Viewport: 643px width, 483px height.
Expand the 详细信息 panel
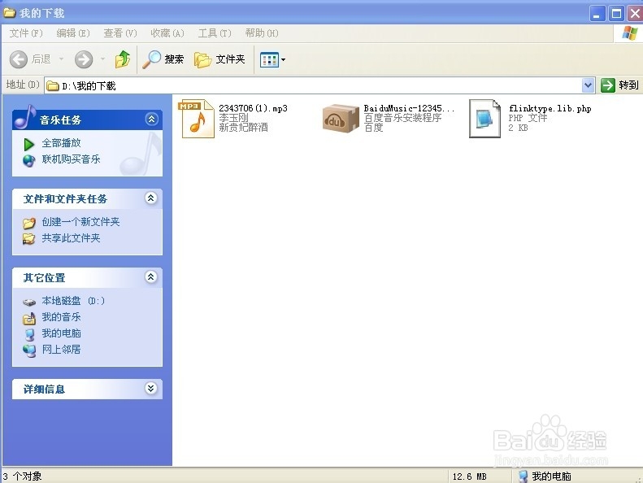point(151,388)
